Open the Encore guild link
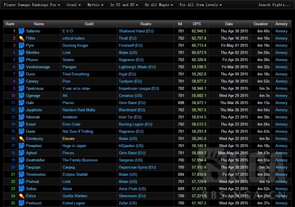This screenshot has width=295, height=207. pos(69,138)
